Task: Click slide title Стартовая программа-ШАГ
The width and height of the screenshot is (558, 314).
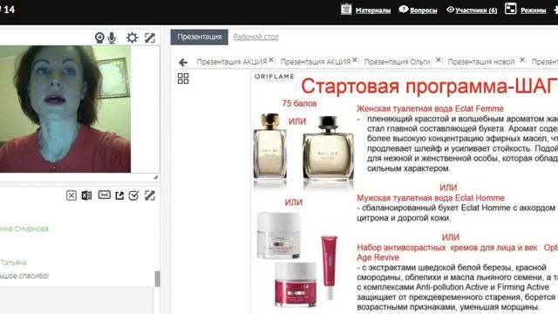Action: pos(430,85)
